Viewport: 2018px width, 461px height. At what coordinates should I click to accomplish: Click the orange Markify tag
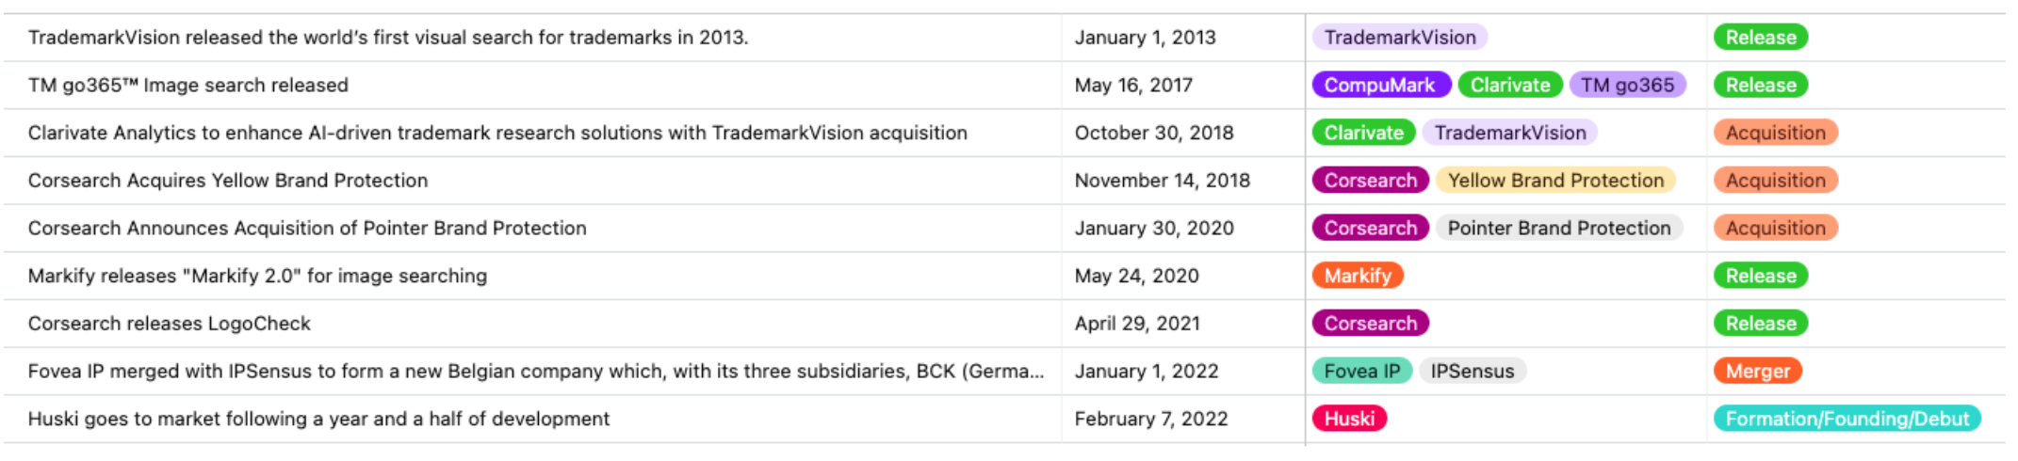(1357, 276)
